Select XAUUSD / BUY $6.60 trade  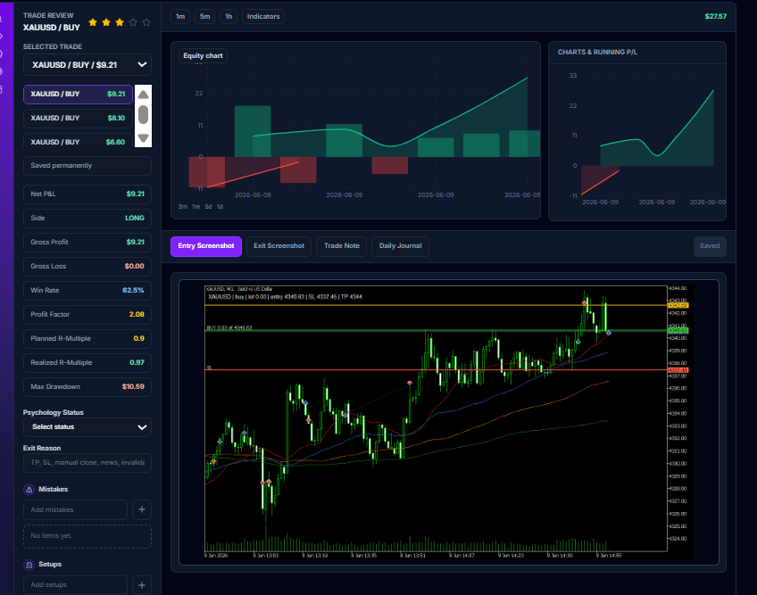(79, 141)
